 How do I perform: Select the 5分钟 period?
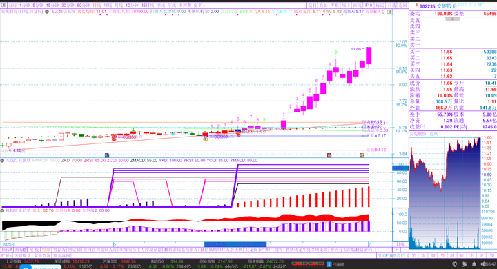point(38,6)
